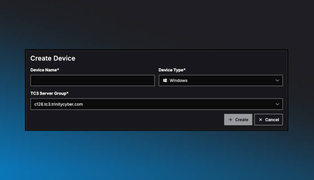Click the X icon on Cancel button
314x180 pixels.
[x=260, y=119]
